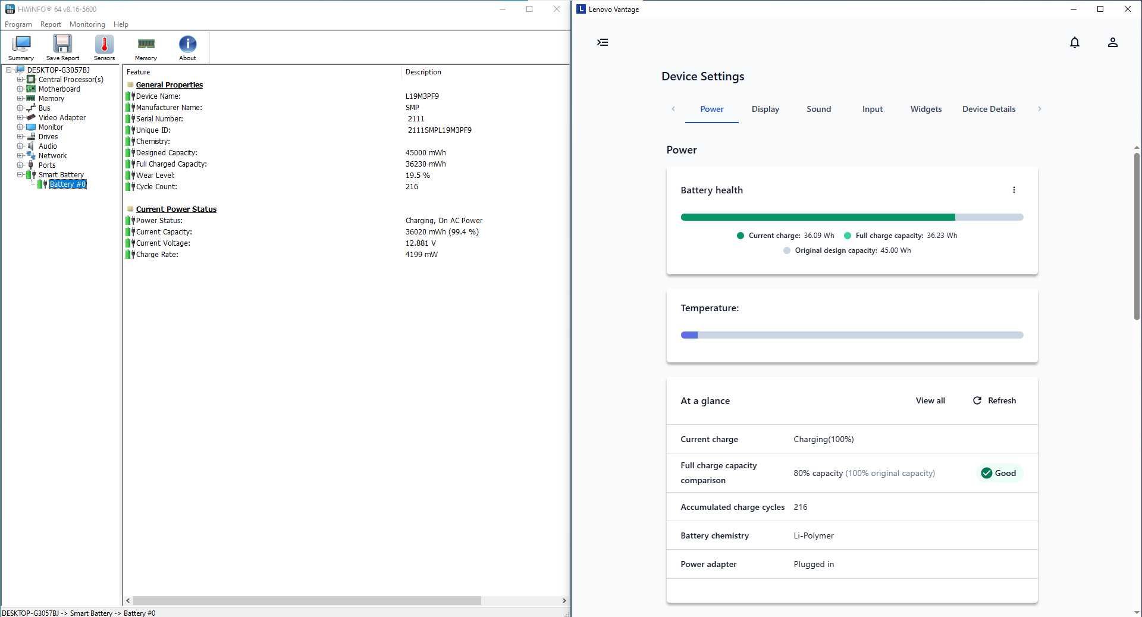Switch to the Display tab
Viewport: 1142px width, 617px height.
[x=765, y=109]
